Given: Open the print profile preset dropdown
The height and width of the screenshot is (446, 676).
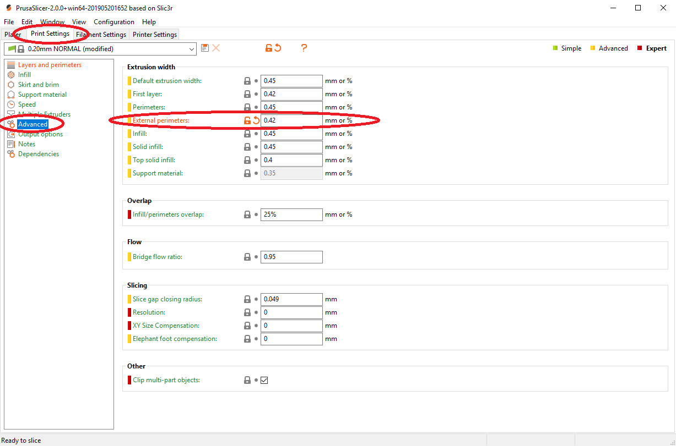Looking at the screenshot, I should 191,49.
